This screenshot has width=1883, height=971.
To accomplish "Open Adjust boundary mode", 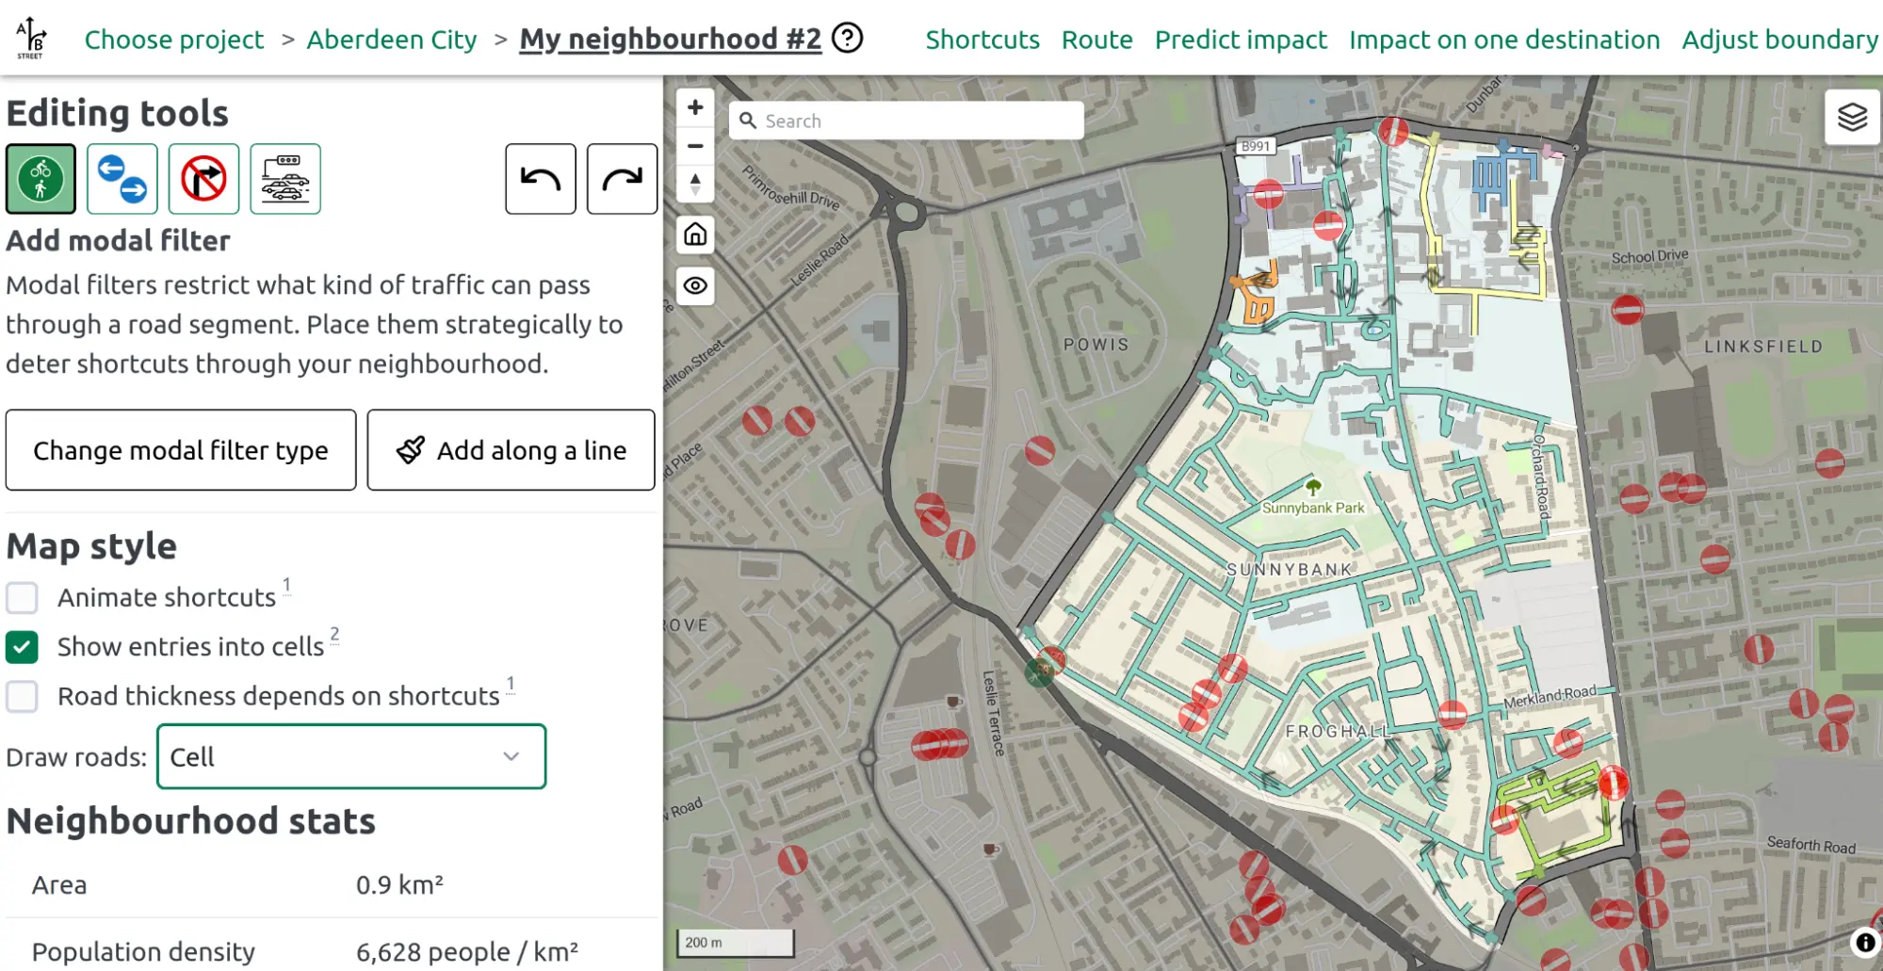I will (x=1780, y=40).
